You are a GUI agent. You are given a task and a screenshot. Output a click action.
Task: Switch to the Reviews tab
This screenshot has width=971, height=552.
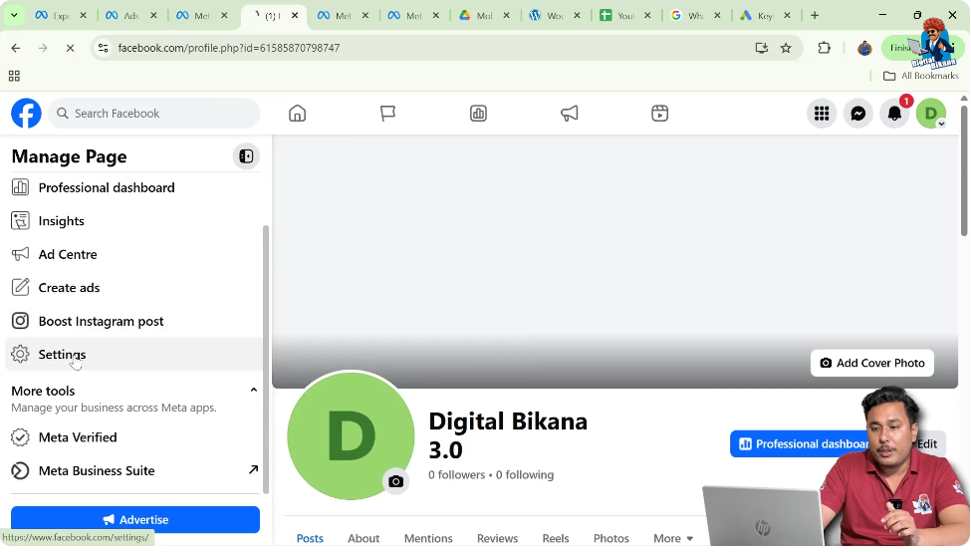click(497, 538)
